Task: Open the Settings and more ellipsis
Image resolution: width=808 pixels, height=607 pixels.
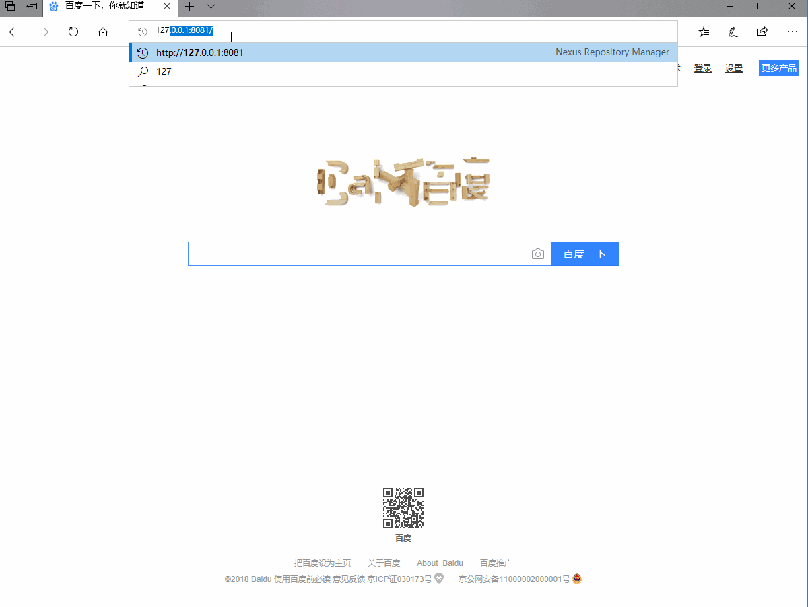Action: (x=793, y=32)
